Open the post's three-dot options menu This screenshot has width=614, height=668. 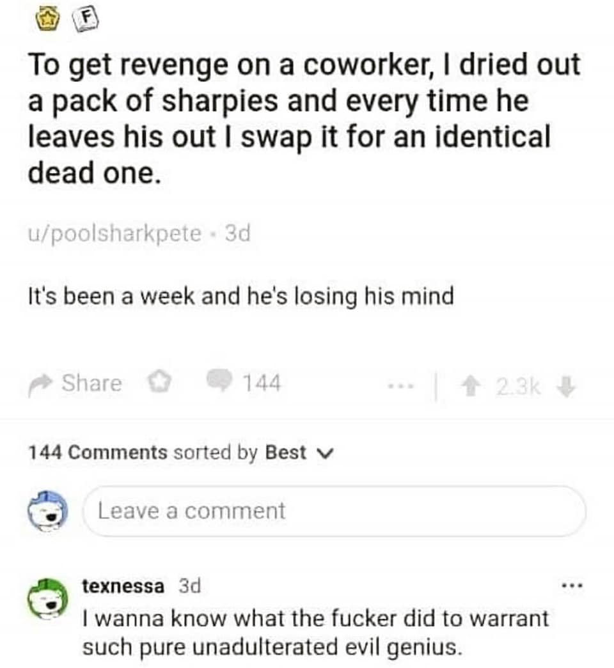(400, 387)
